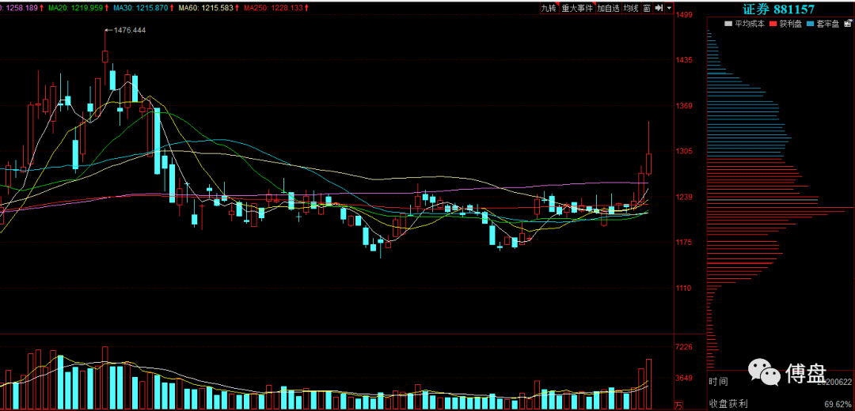Click the 69.62% closing profit value
Image resolution: width=855 pixels, height=411 pixels.
tap(838, 404)
